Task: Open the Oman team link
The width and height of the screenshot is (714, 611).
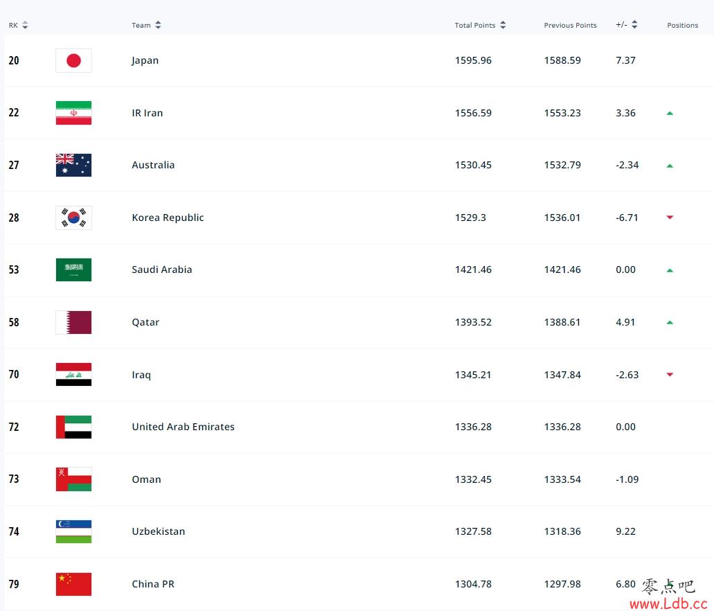Action: click(x=146, y=479)
